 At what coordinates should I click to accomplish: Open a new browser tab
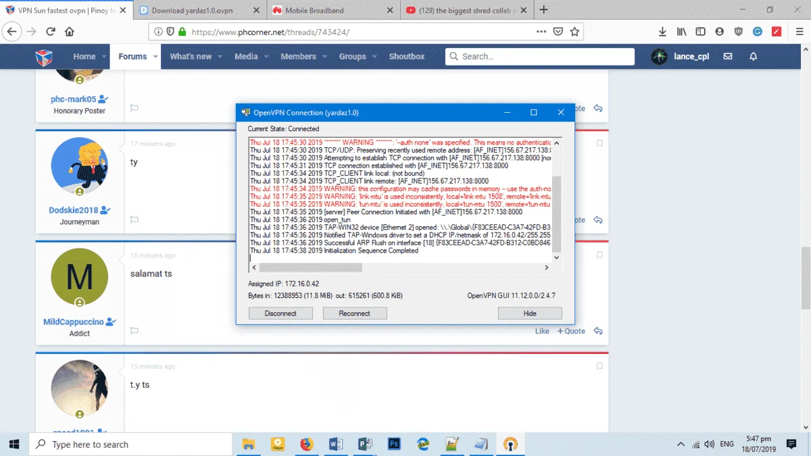tap(544, 10)
